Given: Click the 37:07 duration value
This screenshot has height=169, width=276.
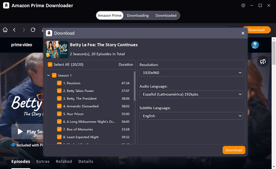Looking at the screenshot, I should pyautogui.click(x=125, y=91).
